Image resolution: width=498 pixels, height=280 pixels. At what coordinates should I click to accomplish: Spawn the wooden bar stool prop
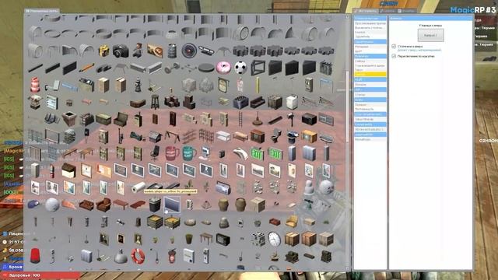click(155, 102)
